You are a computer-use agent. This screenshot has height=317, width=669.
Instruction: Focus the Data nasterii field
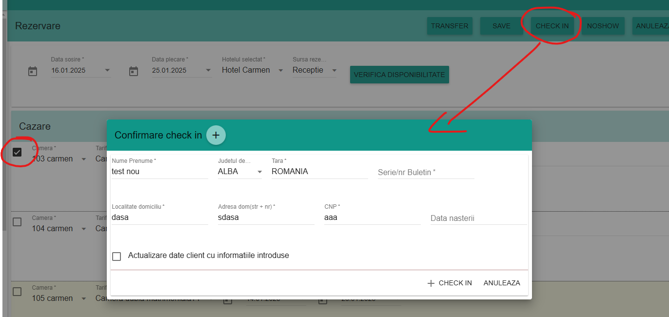pos(478,218)
